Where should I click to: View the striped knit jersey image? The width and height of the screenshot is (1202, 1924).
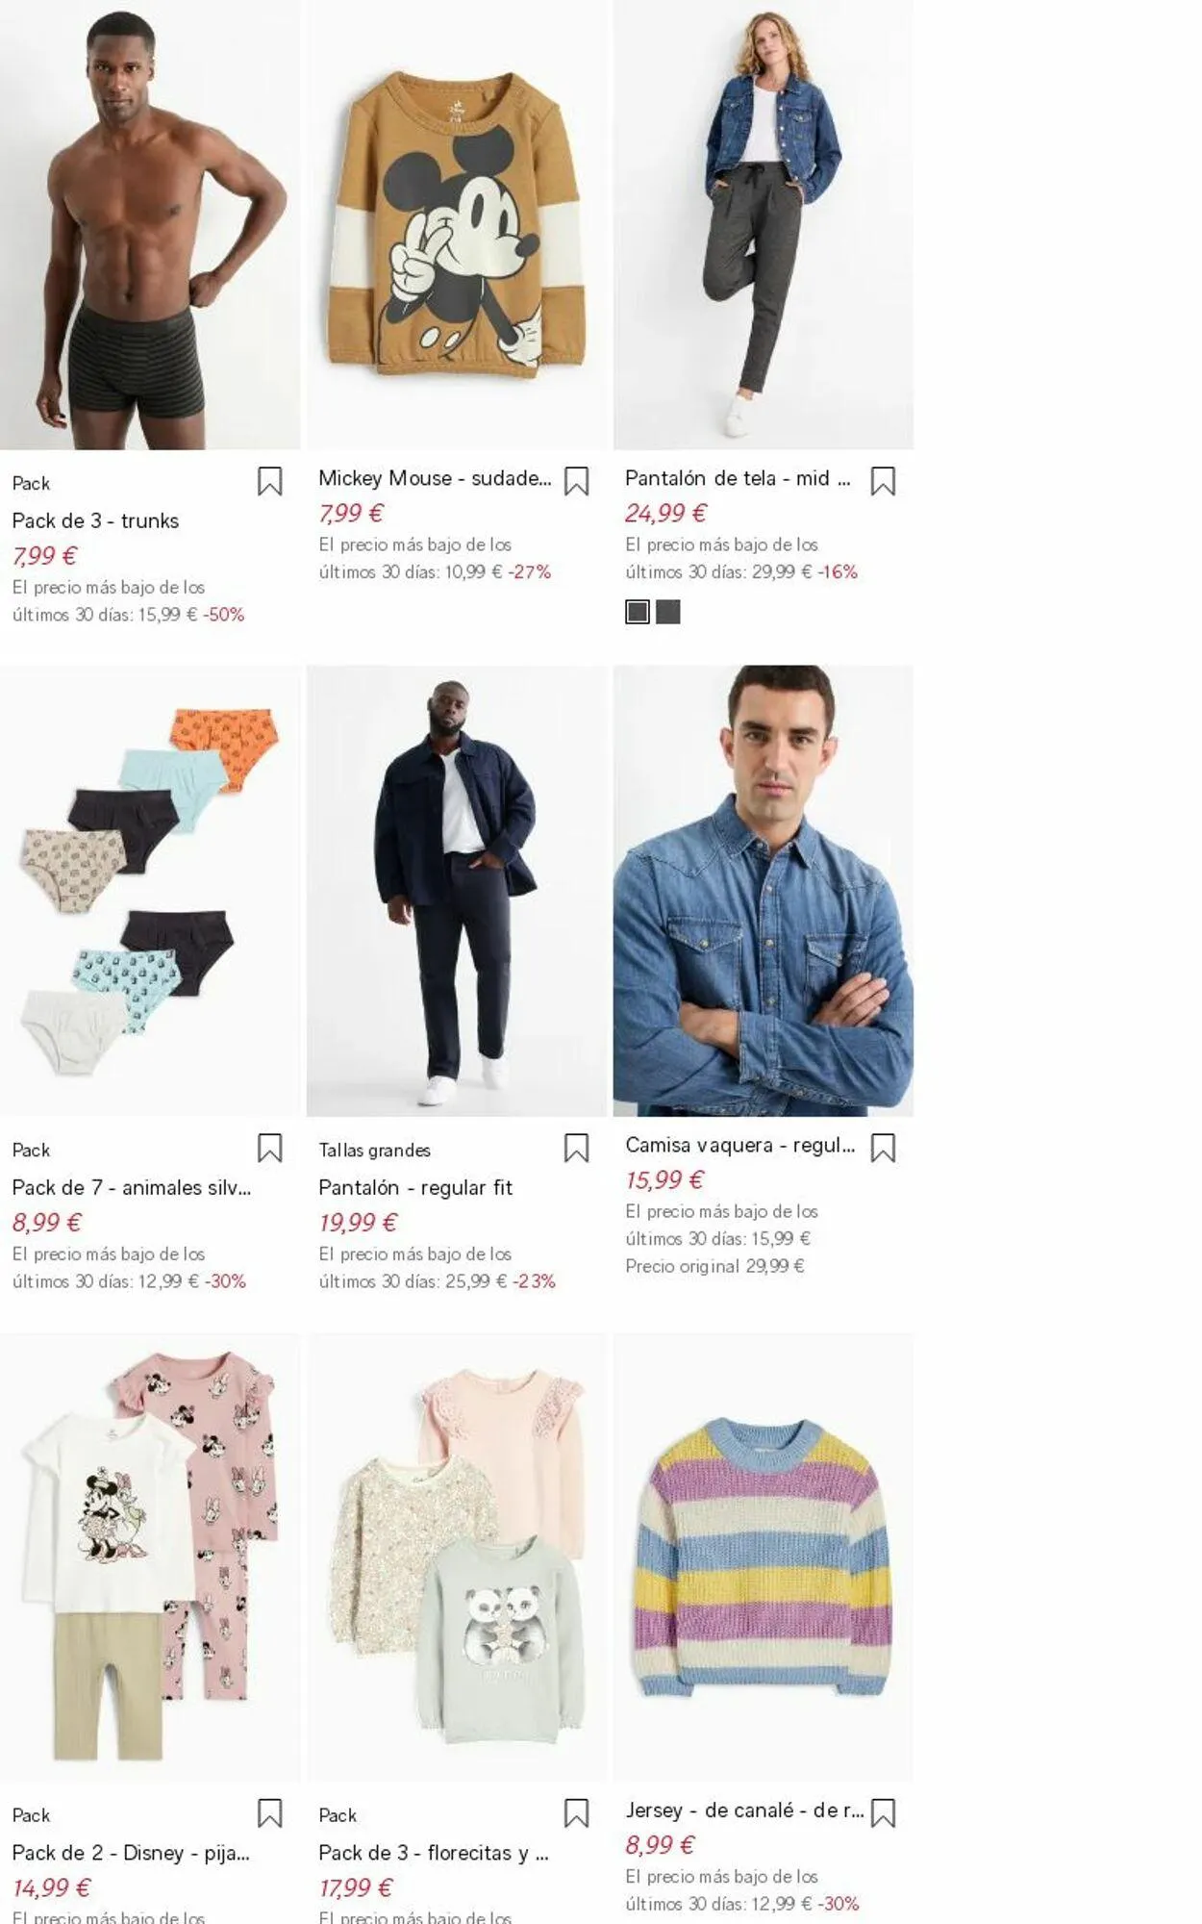click(x=764, y=1557)
